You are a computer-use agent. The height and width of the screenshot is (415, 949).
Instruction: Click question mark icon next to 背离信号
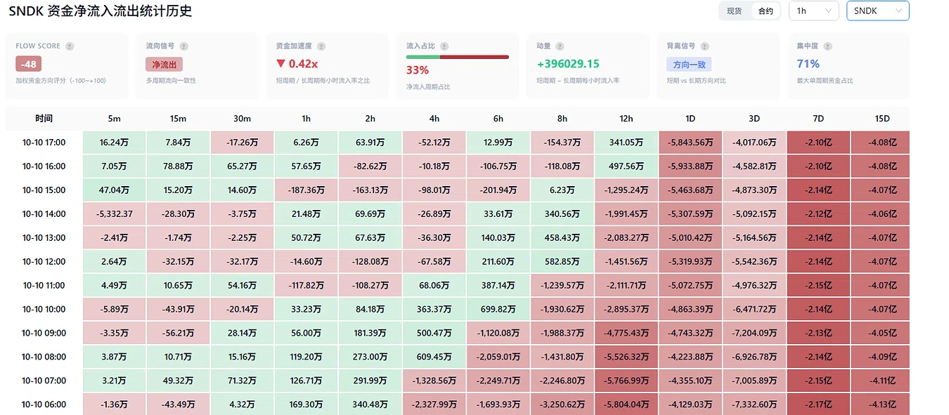click(x=704, y=46)
